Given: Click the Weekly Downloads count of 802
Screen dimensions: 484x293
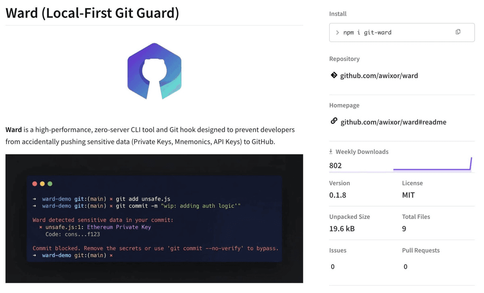Looking at the screenshot, I should click(x=336, y=165).
